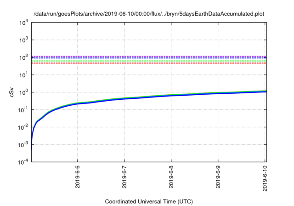The image size is (294, 206).
Task: Click the 10^-3 y-axis tick label
Action: tap(23, 145)
